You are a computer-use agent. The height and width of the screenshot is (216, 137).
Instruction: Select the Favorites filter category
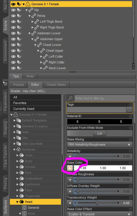(35, 103)
